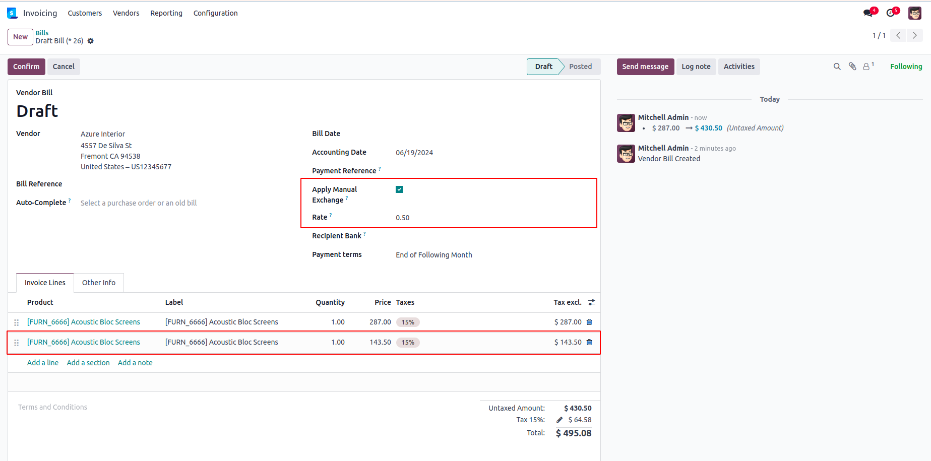Open the Invoicing app home icon
This screenshot has width=931, height=461.
[x=12, y=13]
